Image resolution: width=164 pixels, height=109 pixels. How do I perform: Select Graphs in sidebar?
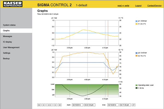pyautogui.click(x=16, y=31)
